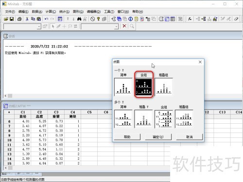Select the 一个Y 含组 dotplot thumbnail
The image size is (243, 182).
143,87
